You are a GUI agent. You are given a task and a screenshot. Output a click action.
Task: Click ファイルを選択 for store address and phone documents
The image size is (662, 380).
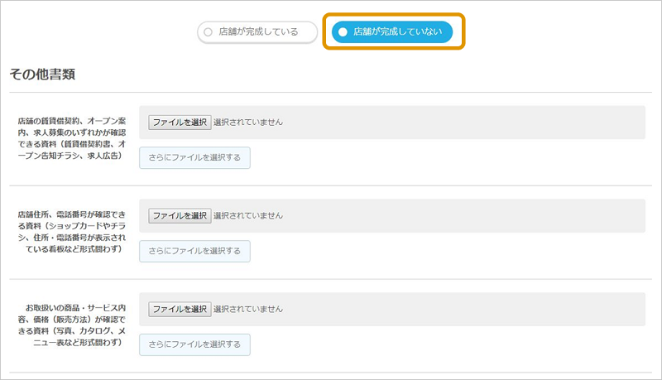(180, 215)
